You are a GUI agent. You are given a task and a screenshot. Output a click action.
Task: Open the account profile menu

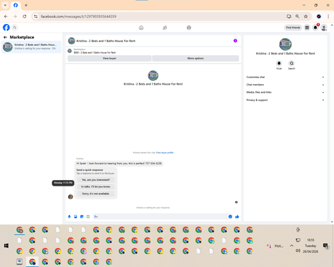[324, 27]
